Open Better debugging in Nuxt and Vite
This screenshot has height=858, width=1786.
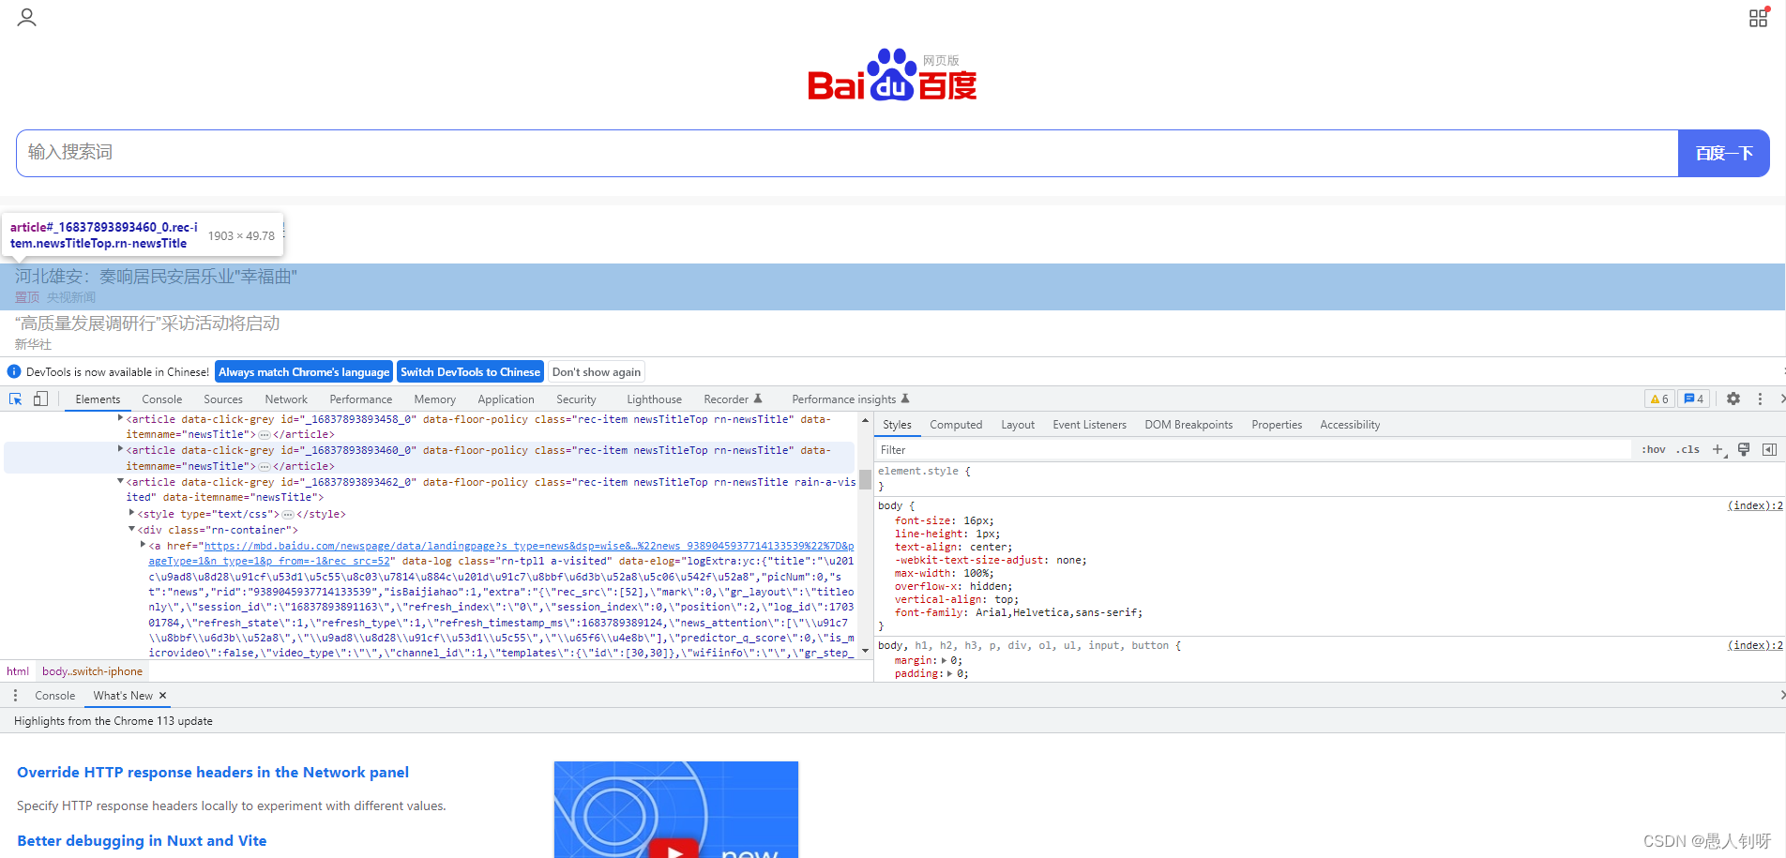point(142,841)
